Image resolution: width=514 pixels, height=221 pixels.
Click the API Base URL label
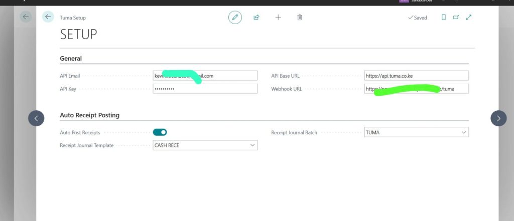tap(285, 76)
